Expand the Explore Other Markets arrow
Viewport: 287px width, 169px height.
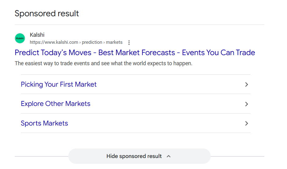[x=247, y=104]
